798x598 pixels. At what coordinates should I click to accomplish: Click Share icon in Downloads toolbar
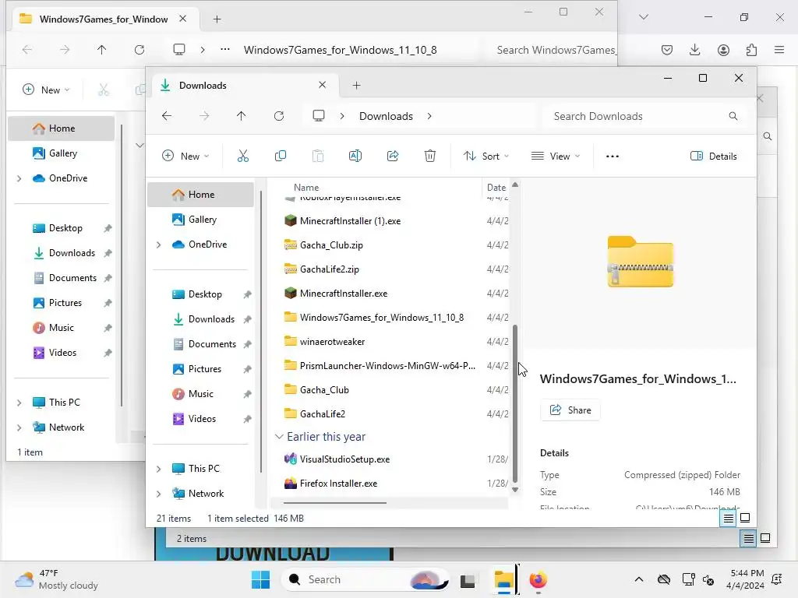click(393, 156)
